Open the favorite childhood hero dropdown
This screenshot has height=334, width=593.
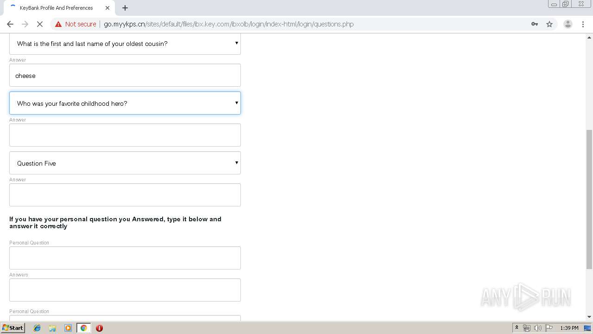(x=125, y=103)
